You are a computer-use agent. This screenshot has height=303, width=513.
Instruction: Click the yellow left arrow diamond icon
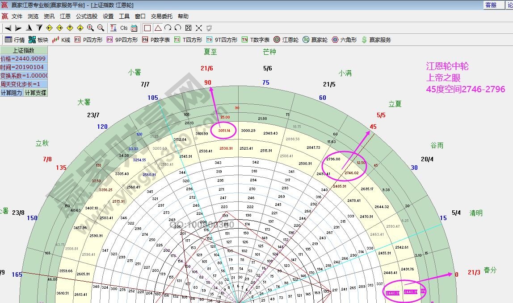point(49,28)
